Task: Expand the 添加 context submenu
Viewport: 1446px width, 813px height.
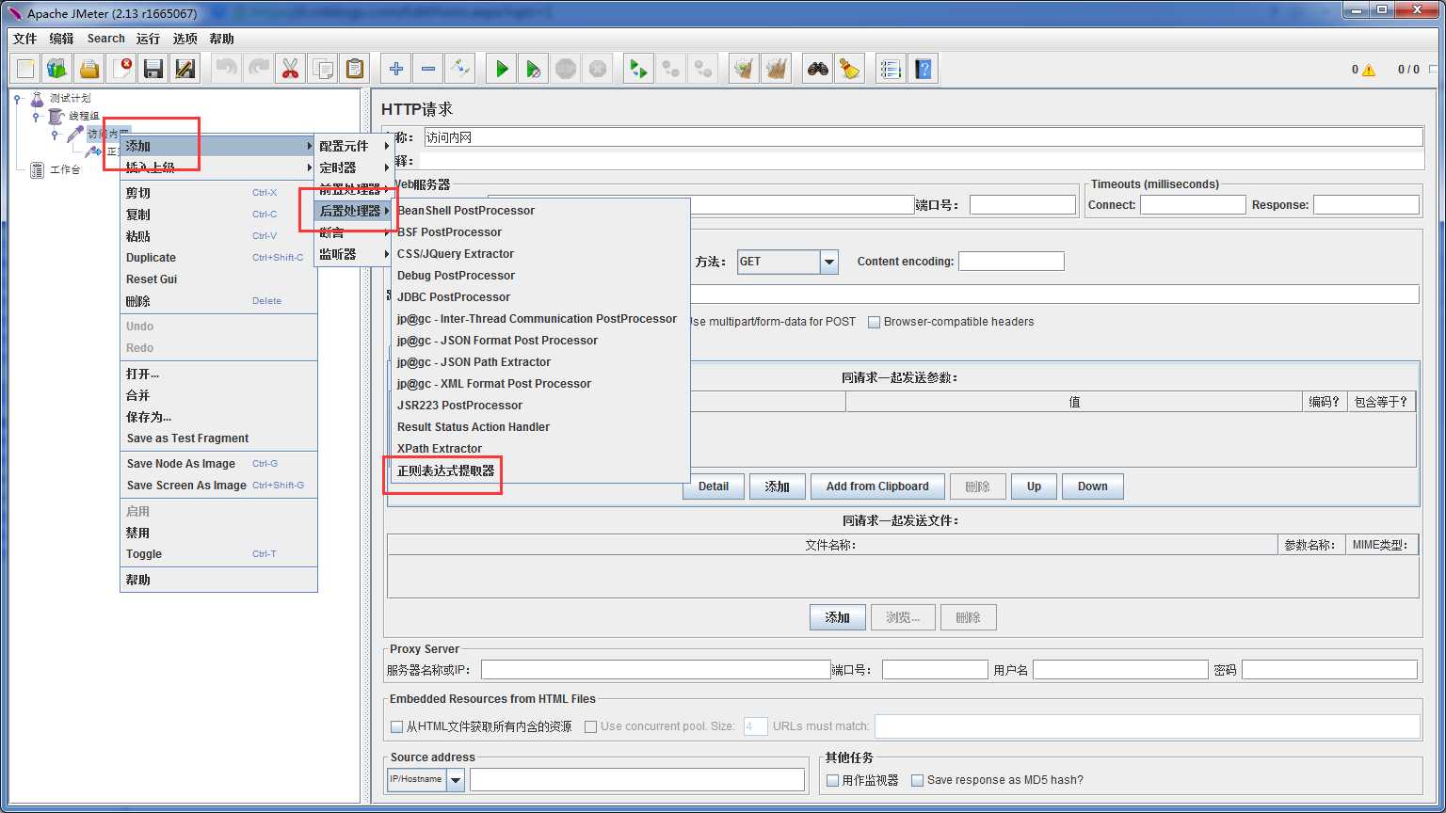Action: 218,146
